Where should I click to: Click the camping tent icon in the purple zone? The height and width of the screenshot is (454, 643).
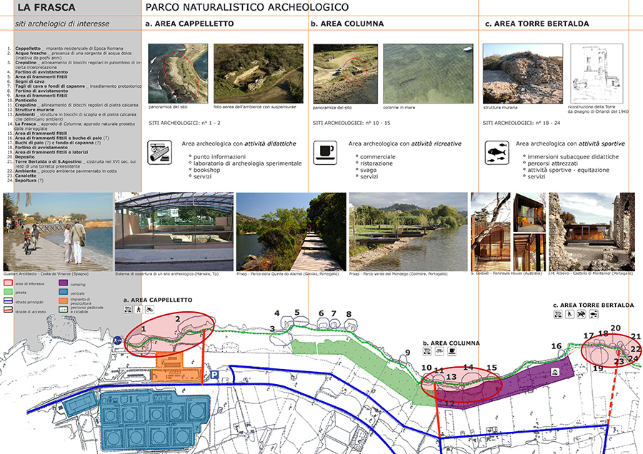click(554, 372)
